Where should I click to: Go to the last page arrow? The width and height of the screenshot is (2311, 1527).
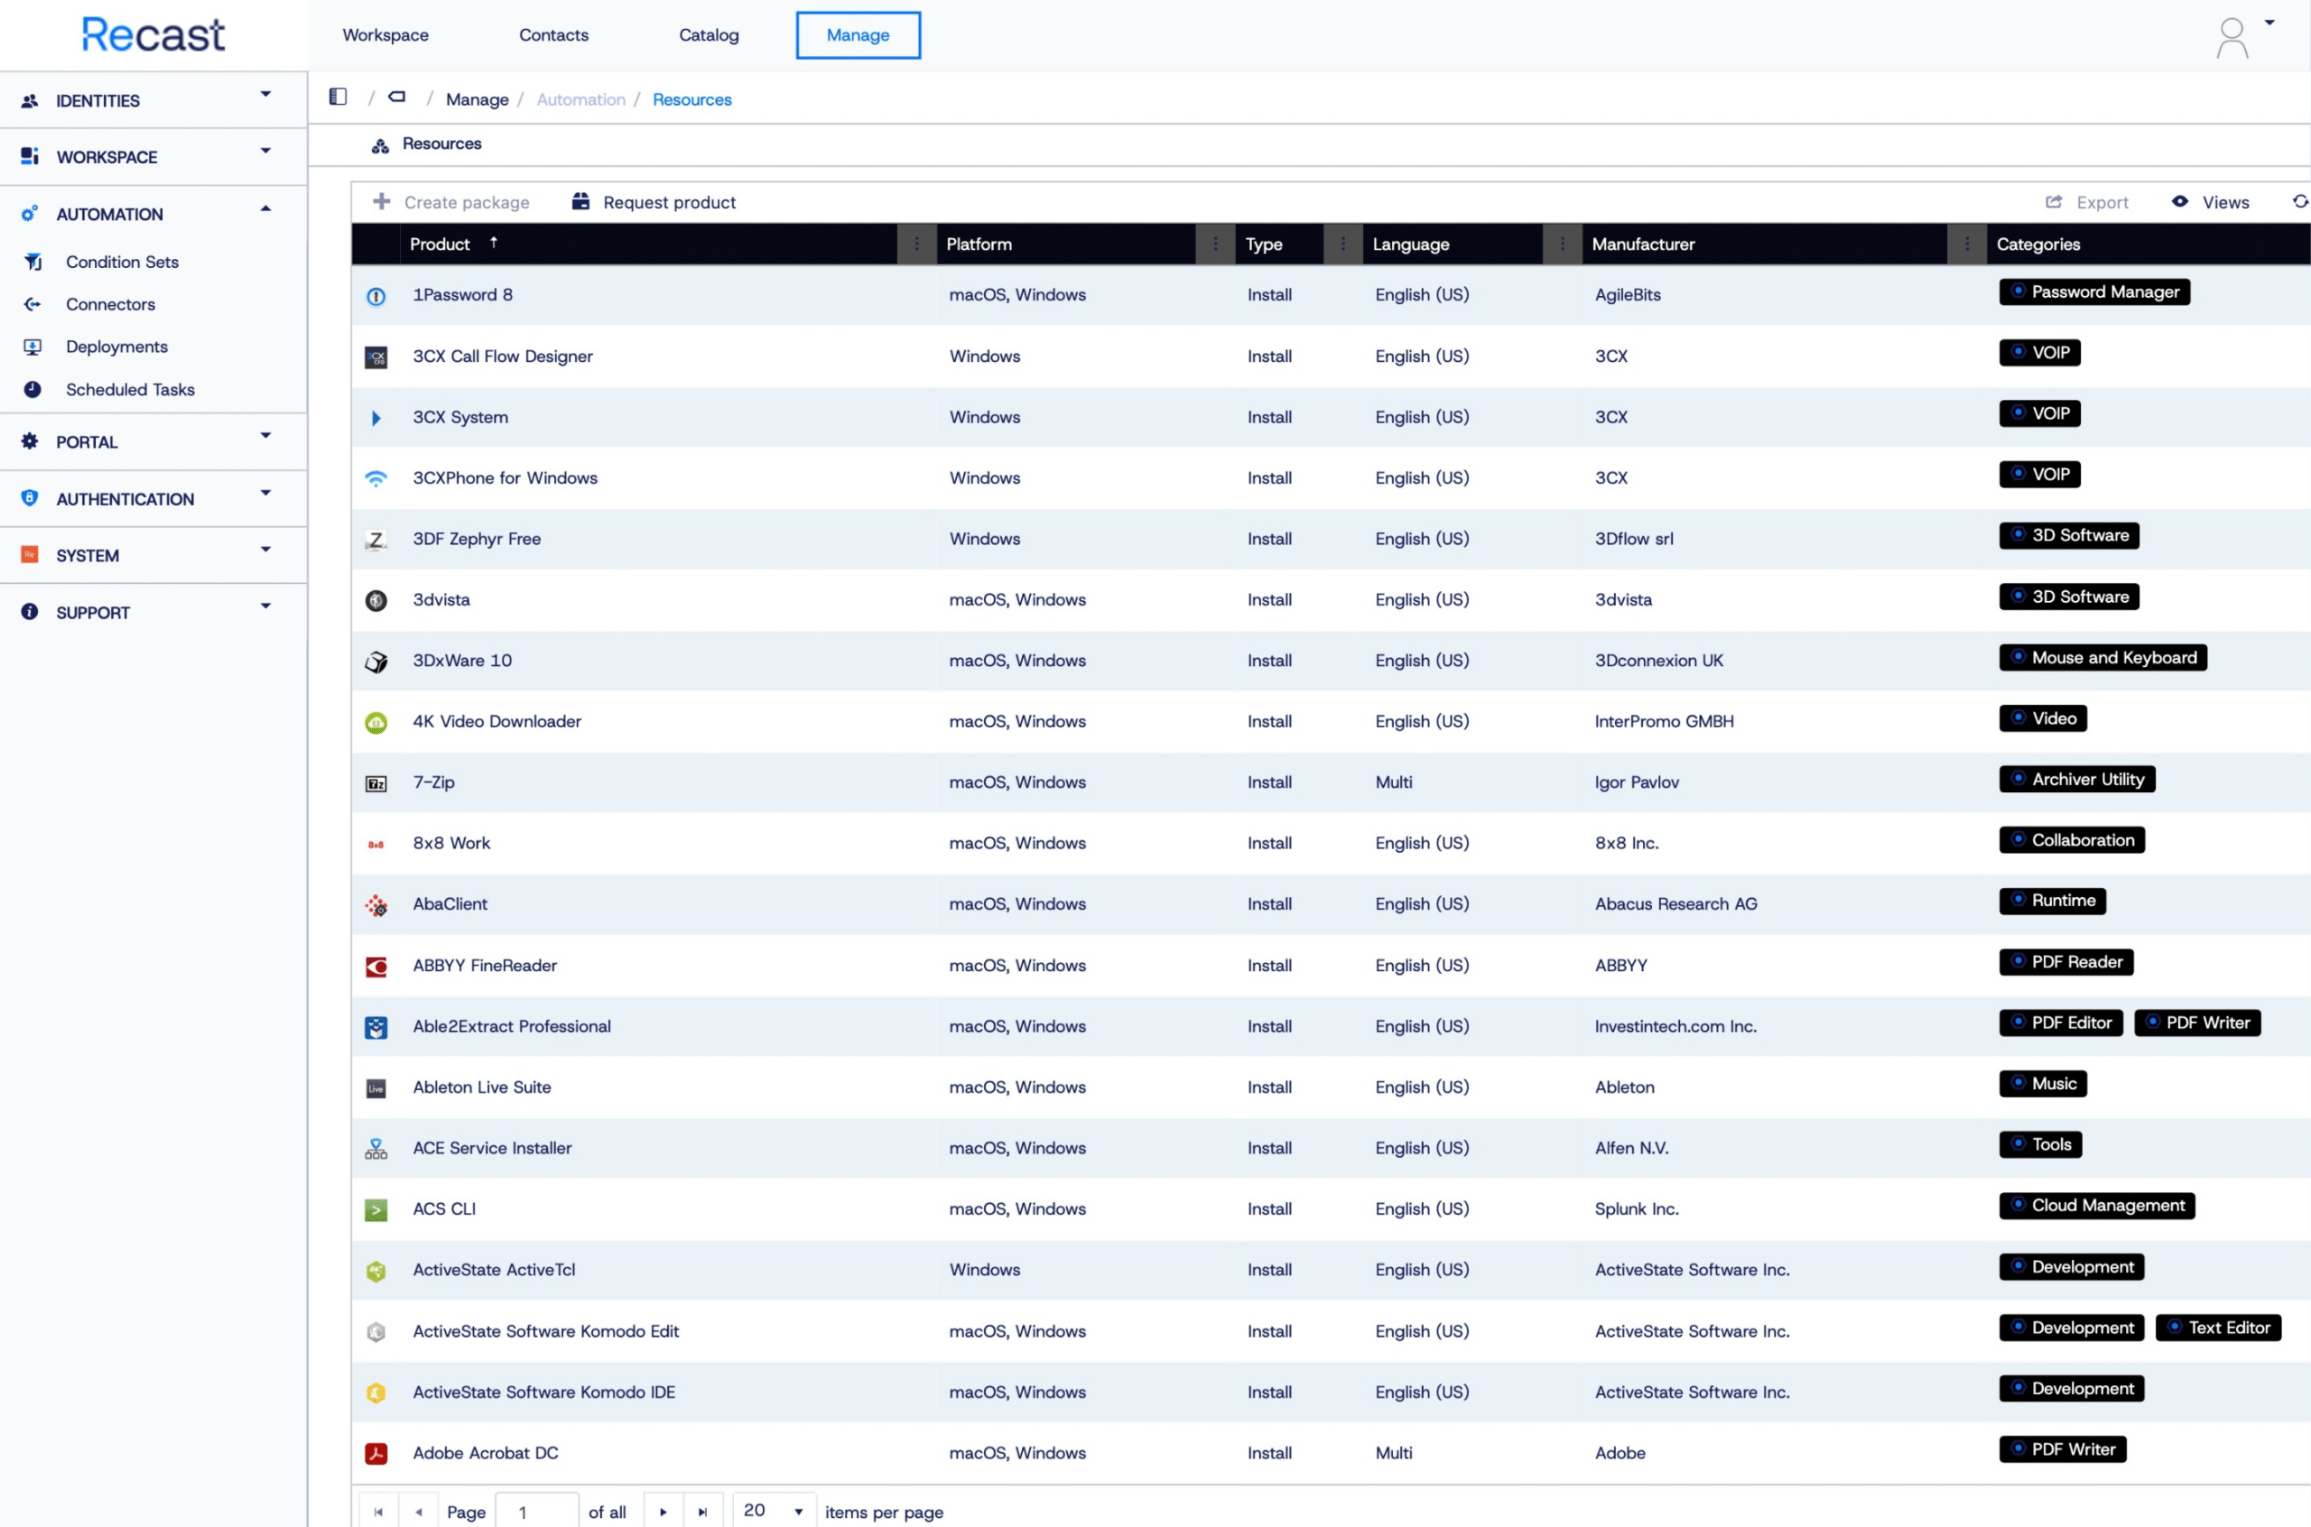pyautogui.click(x=703, y=1513)
